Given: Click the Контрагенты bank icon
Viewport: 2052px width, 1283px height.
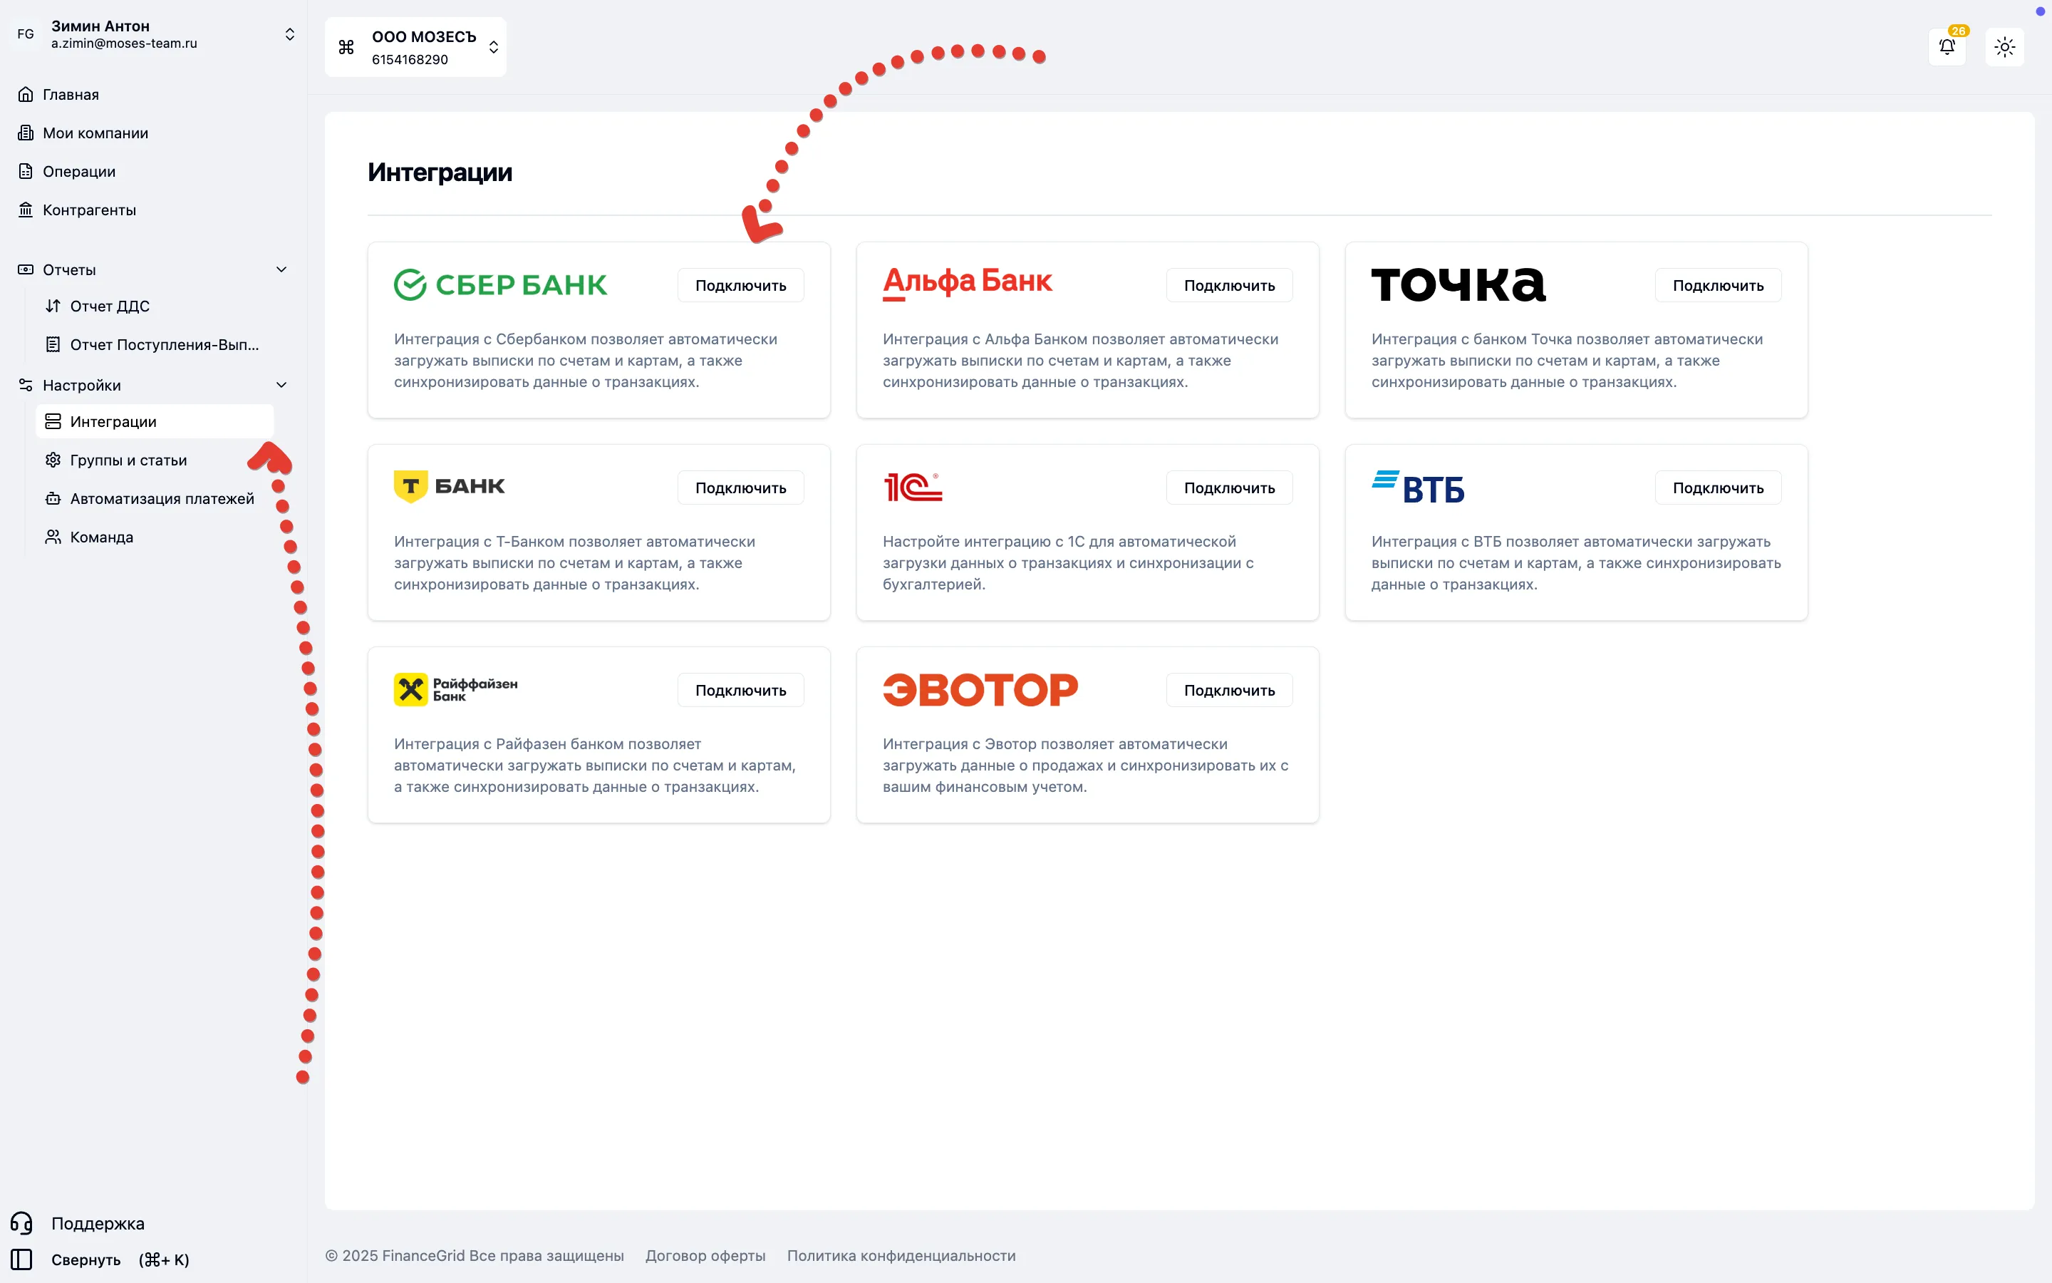Looking at the screenshot, I should [26, 210].
